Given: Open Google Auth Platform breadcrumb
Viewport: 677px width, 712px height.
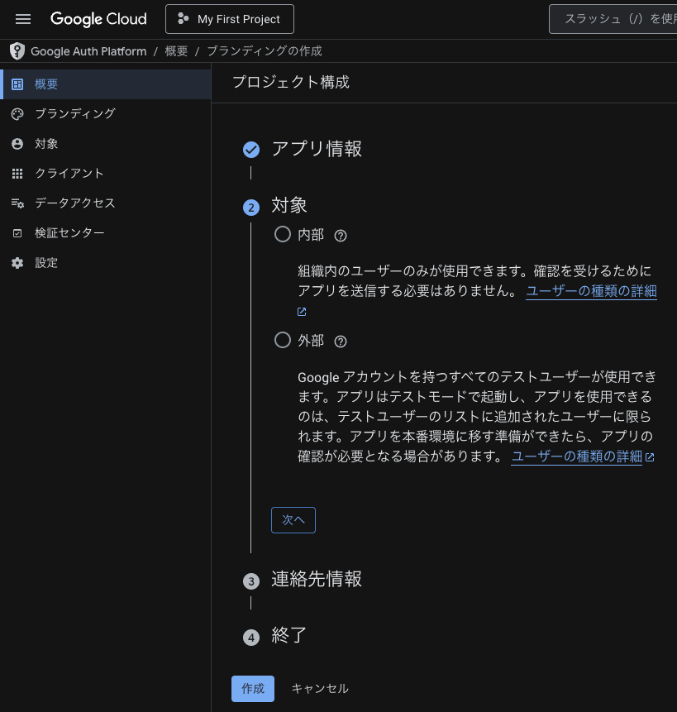Looking at the screenshot, I should click(x=88, y=51).
